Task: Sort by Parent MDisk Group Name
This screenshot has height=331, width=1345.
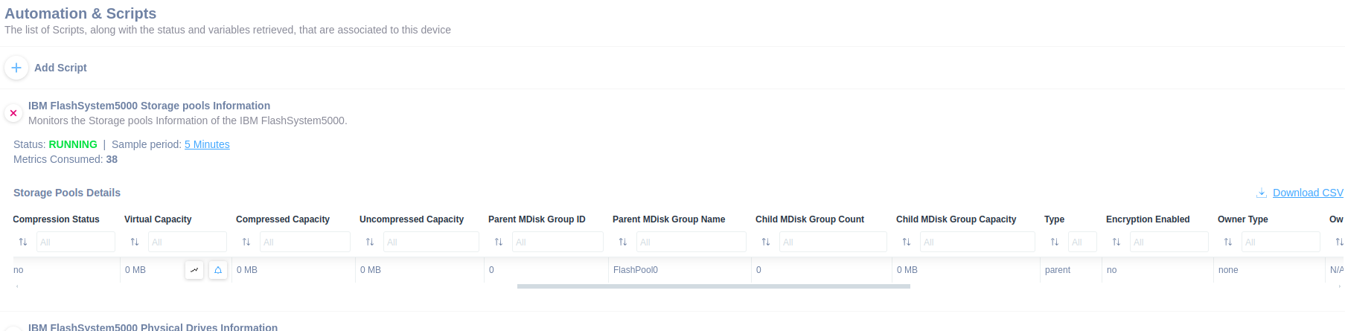Action: pyautogui.click(x=623, y=242)
